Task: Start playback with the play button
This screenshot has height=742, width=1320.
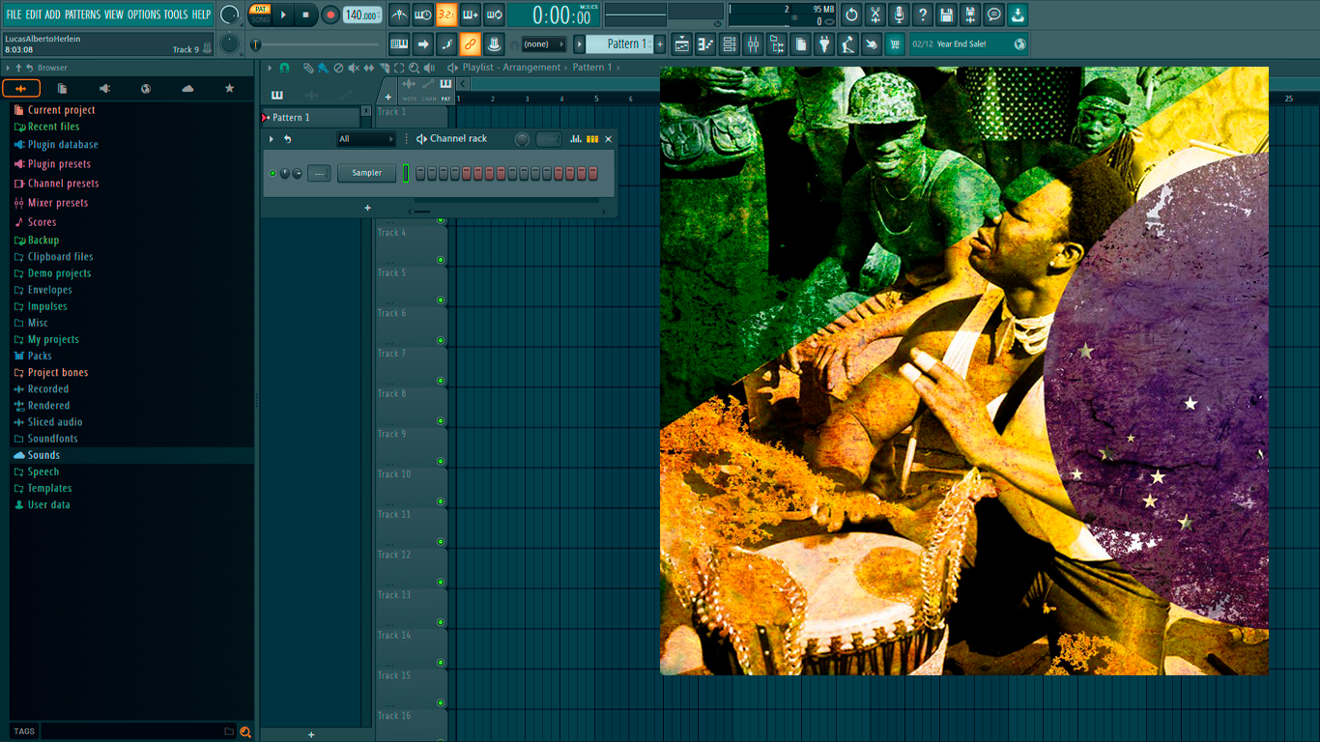Action: pos(283,14)
